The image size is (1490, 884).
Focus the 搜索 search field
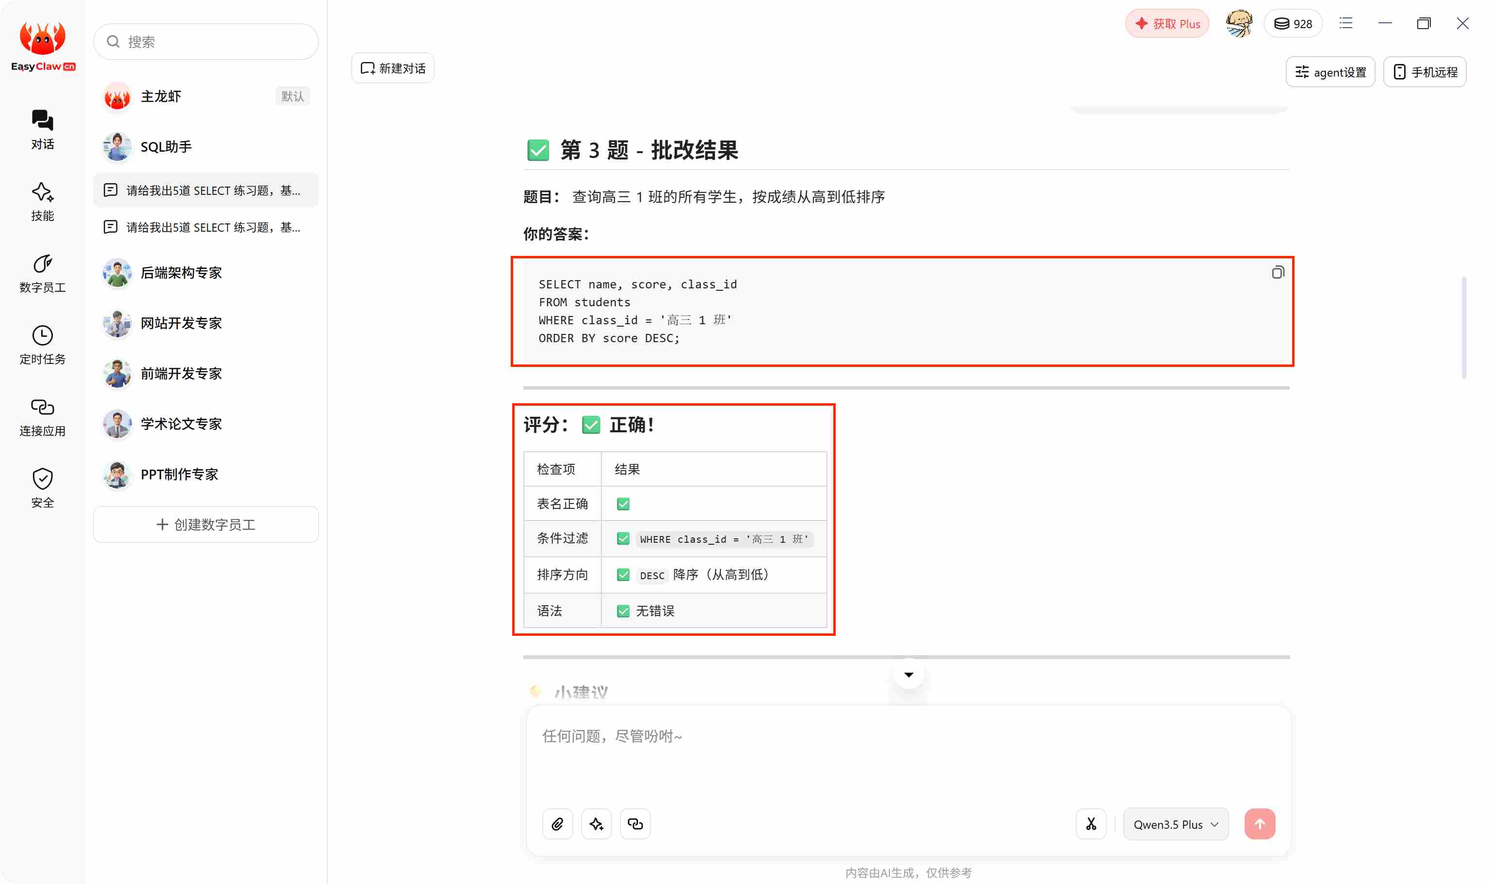(206, 42)
